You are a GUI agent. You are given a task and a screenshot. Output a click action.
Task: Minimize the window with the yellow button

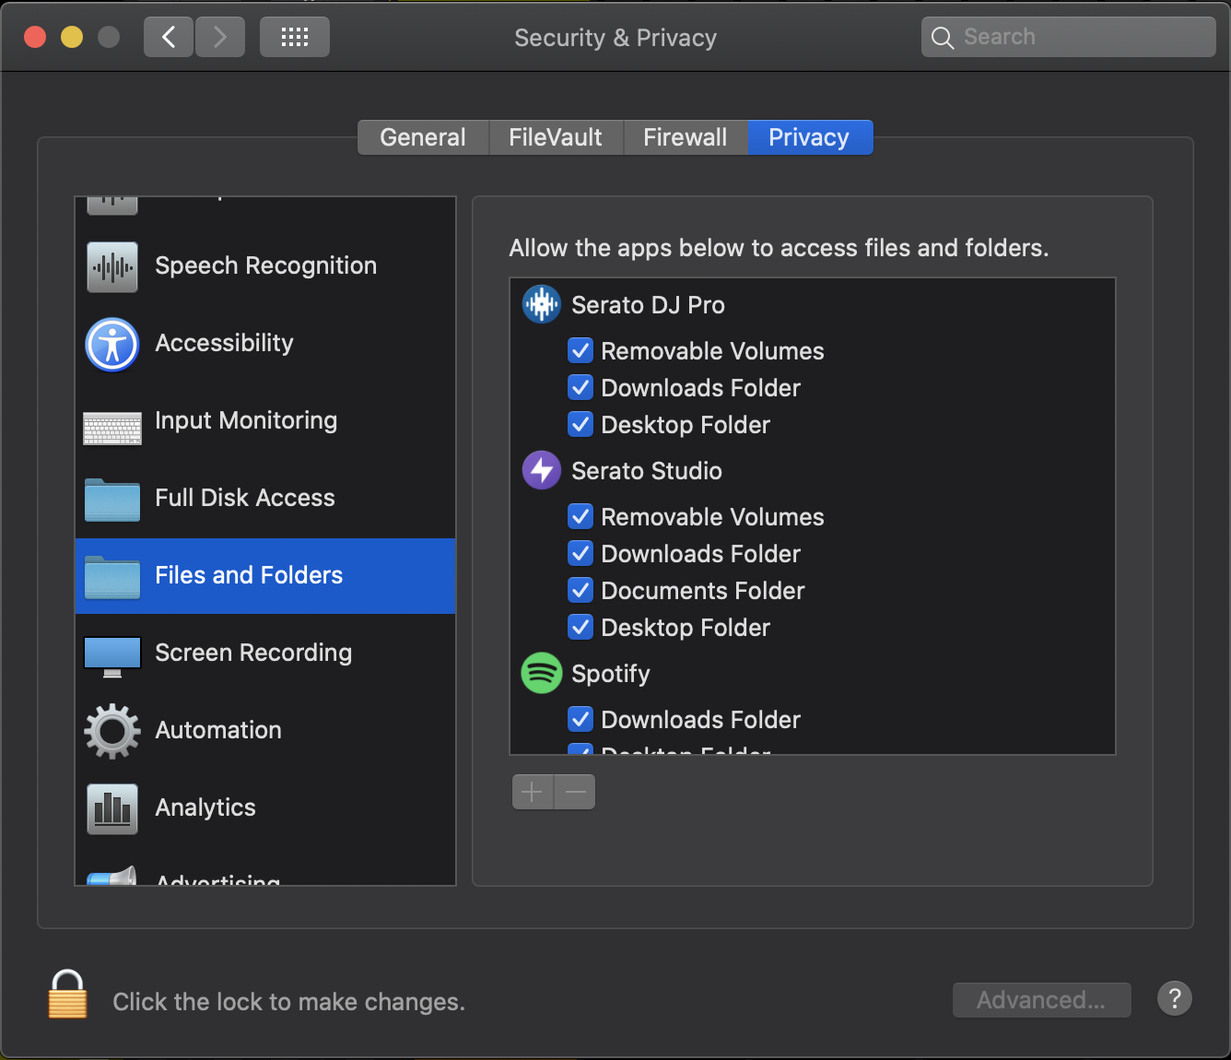tap(72, 37)
